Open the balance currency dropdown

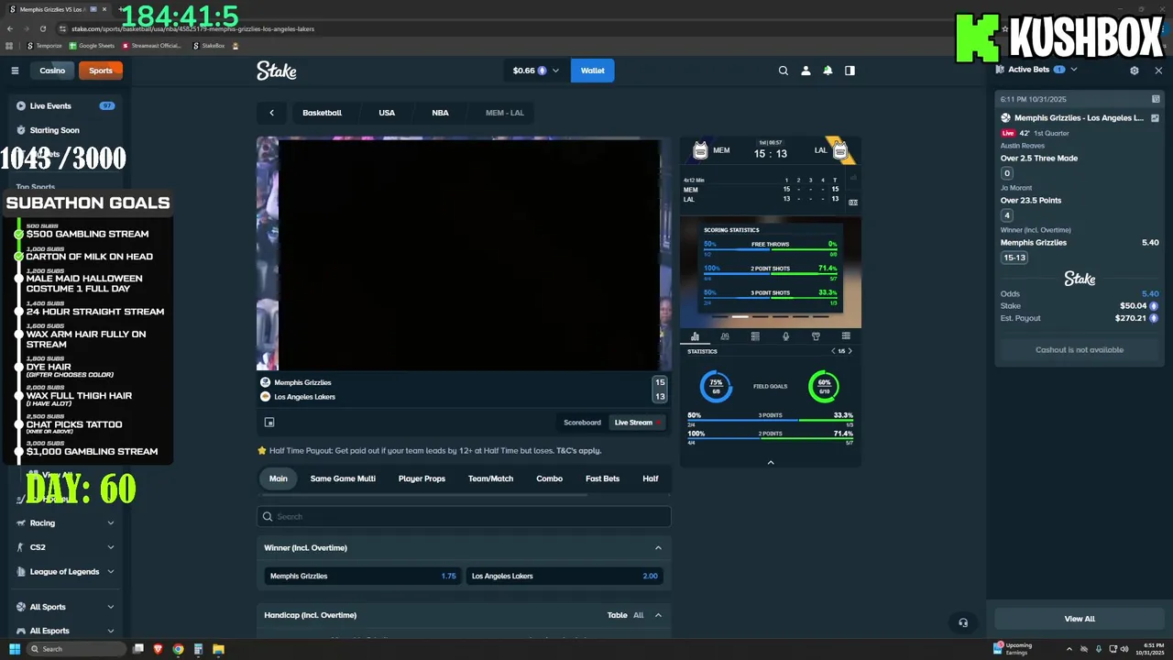[x=536, y=71]
